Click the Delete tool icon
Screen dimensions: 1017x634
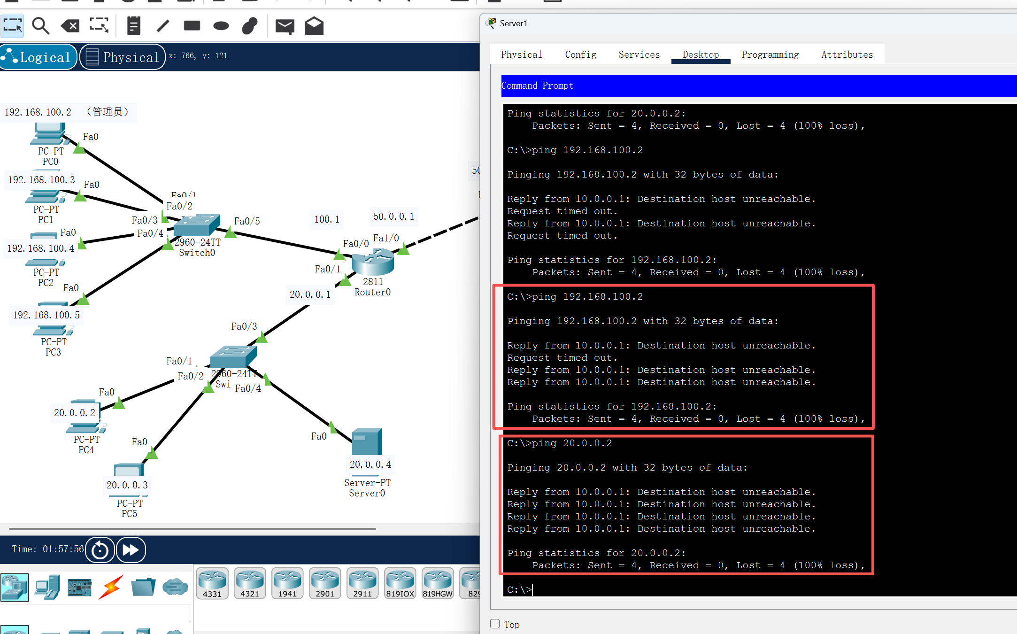point(70,26)
